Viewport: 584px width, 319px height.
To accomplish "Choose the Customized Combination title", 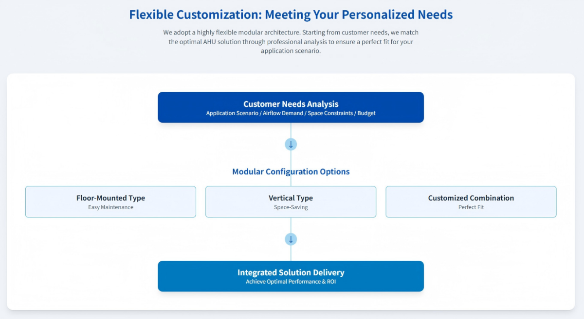I will click(471, 198).
